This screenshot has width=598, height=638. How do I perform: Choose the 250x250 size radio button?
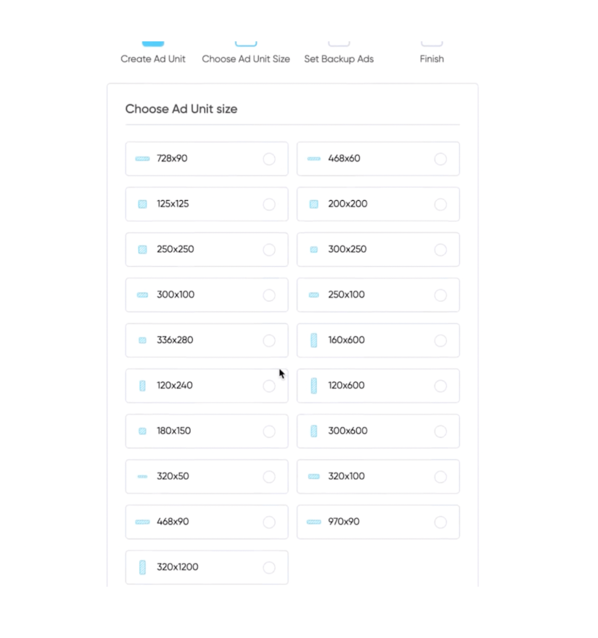pos(269,250)
